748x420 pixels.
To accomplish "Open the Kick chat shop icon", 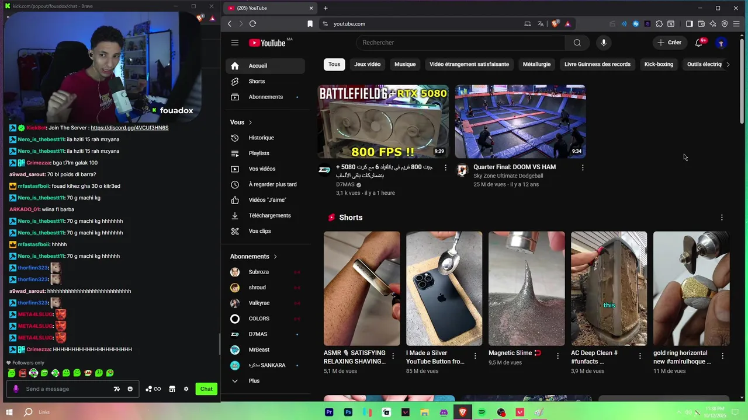I will point(172,389).
